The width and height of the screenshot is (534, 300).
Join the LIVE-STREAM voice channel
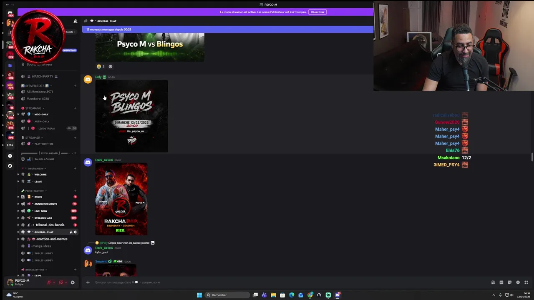tap(47, 128)
